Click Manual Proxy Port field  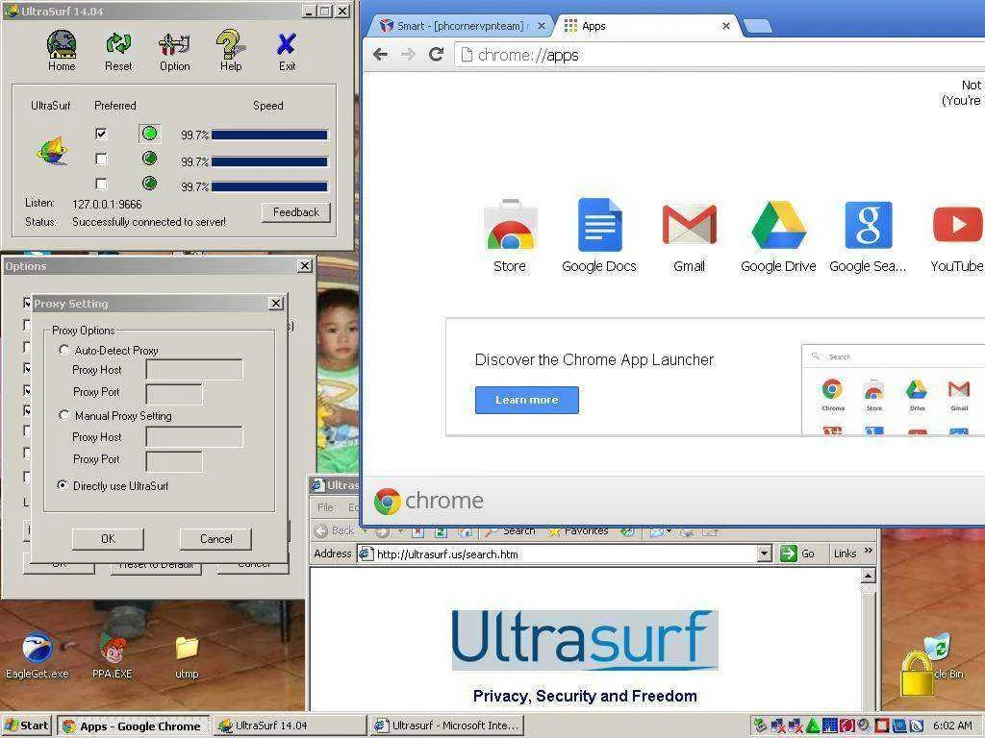point(174,460)
